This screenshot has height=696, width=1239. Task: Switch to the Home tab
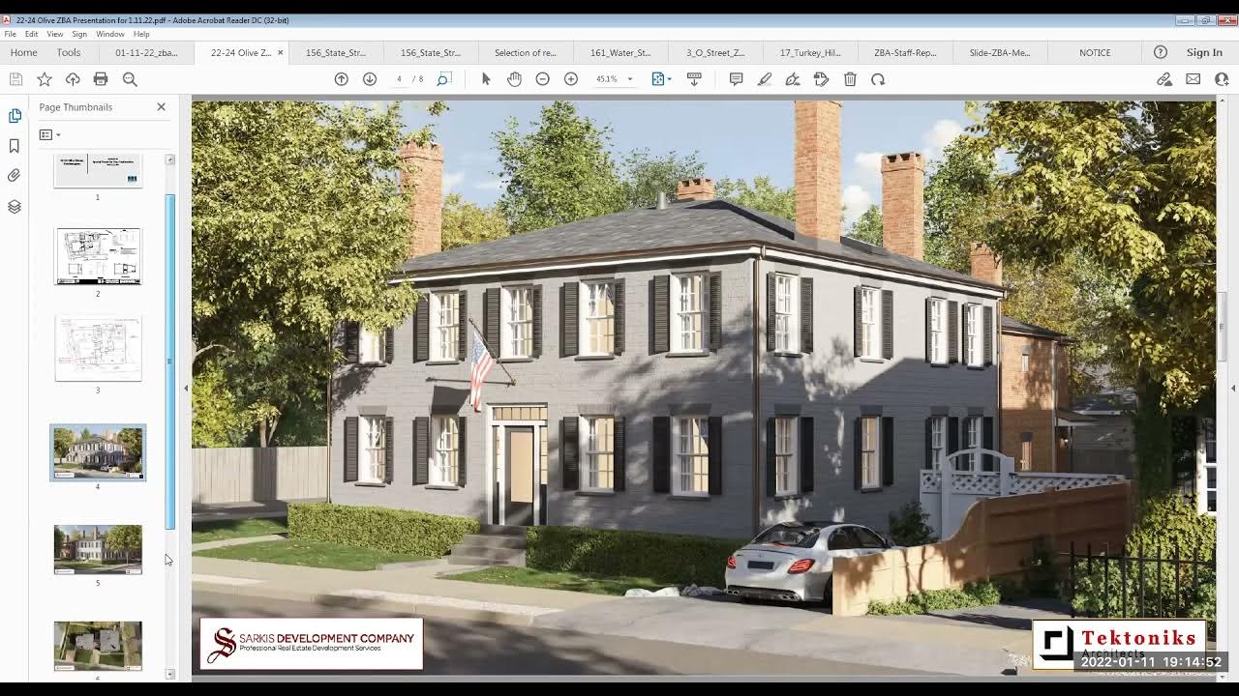(23, 52)
